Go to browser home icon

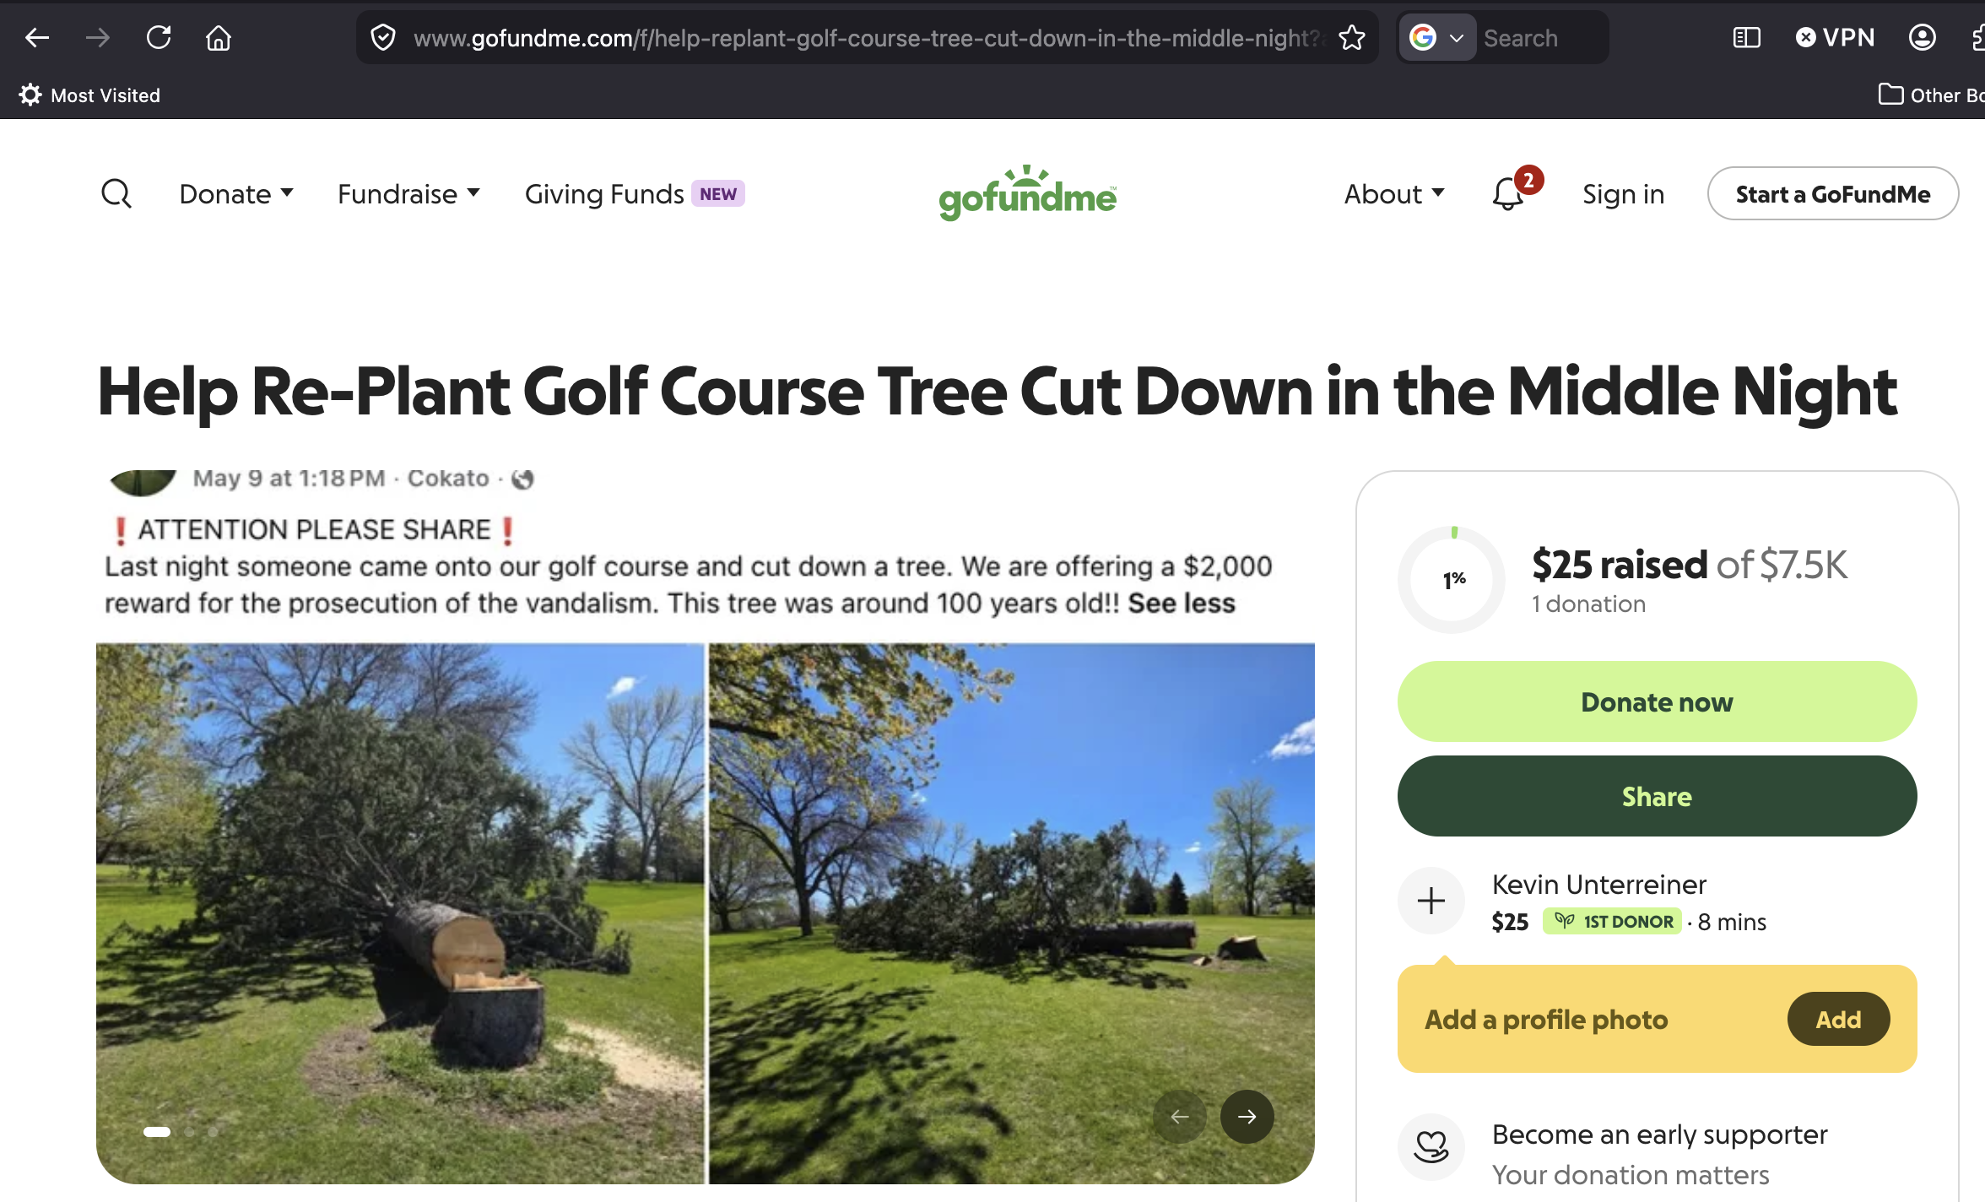[219, 38]
